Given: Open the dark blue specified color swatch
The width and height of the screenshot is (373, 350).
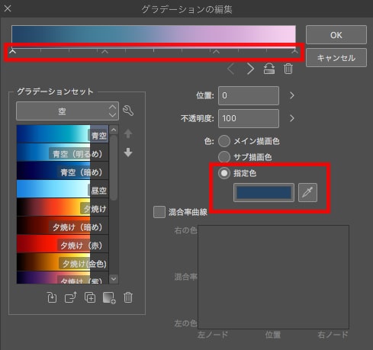Looking at the screenshot, I should click(264, 192).
